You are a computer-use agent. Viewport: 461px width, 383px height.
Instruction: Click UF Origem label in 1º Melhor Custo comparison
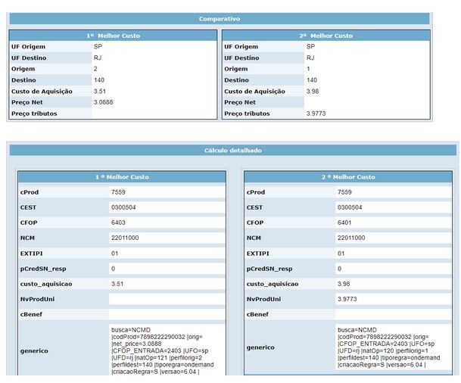tap(28, 46)
